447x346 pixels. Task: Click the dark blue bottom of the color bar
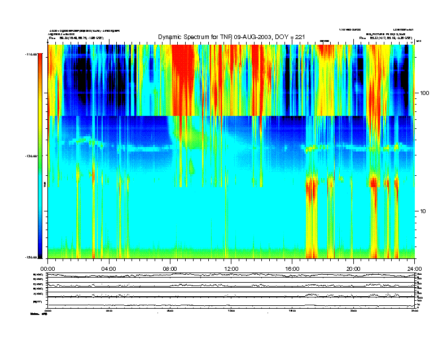(40, 251)
